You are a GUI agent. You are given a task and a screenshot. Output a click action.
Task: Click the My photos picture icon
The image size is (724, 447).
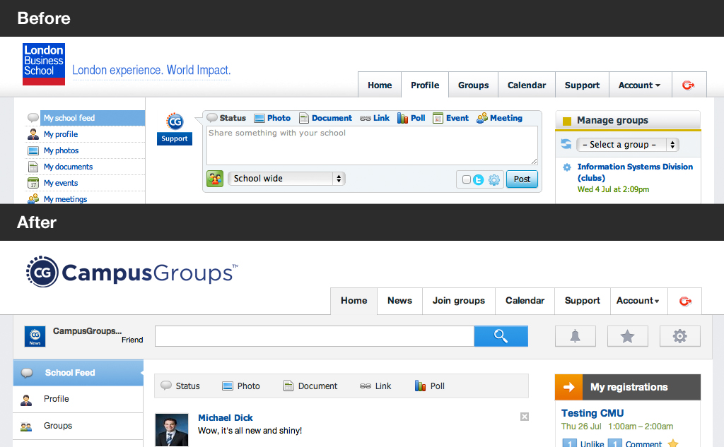coord(33,150)
